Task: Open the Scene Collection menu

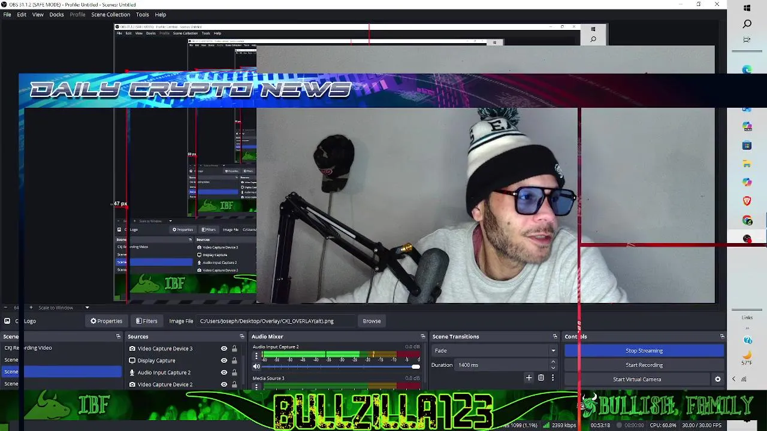Action: pos(110,14)
